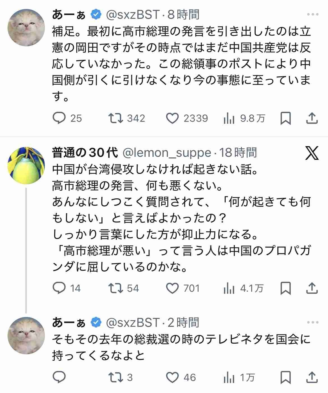Open the @lemon_suppe profile handle
Viewport: 328px width, 393px height.
167,153
